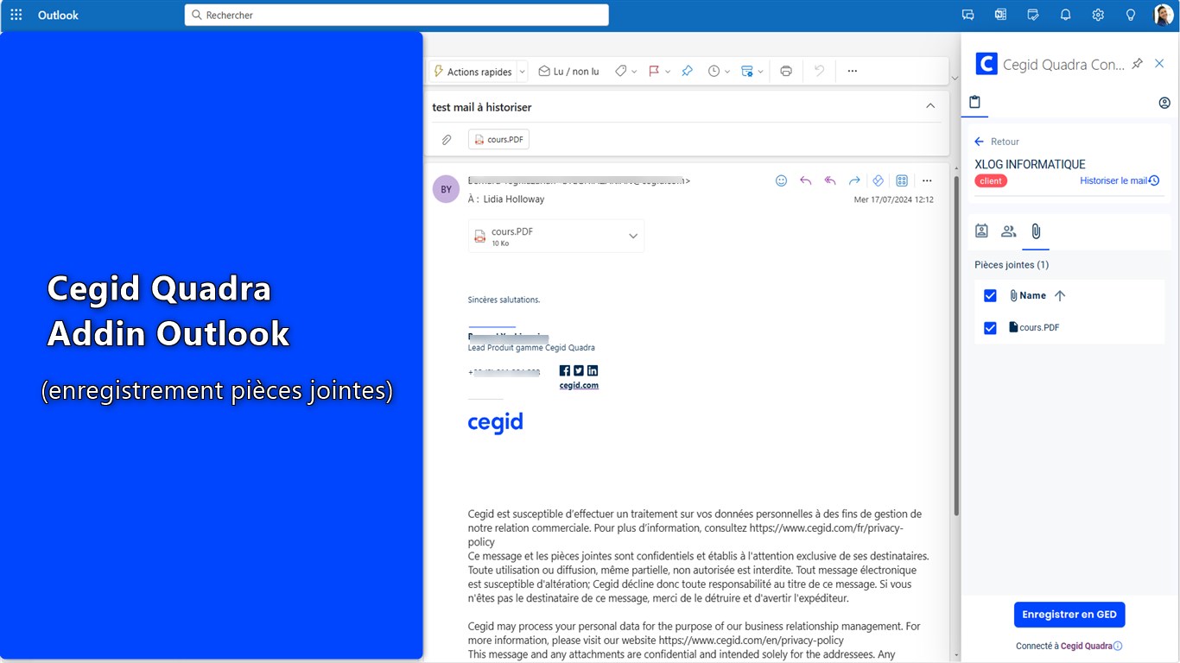Image resolution: width=1180 pixels, height=663 pixels.
Task: Reply all to the message
Action: click(830, 180)
